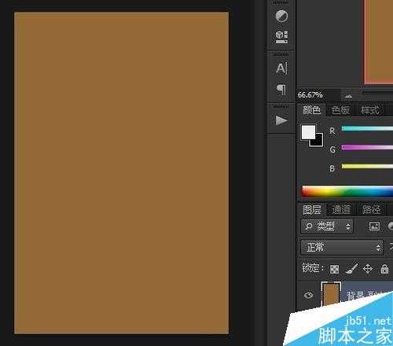393x346 pixels.
Task: Toggle lock image pixels brush icon
Action: (351, 269)
